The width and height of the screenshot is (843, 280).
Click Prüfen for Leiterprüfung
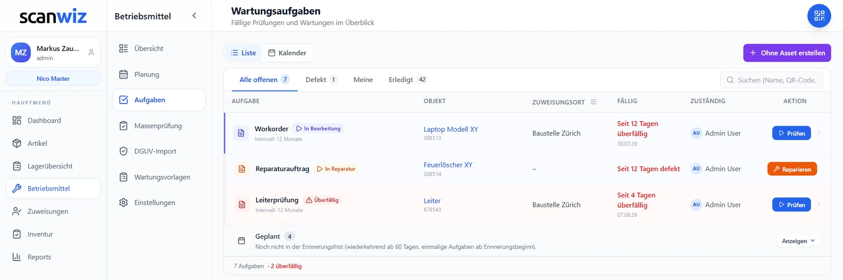click(791, 205)
